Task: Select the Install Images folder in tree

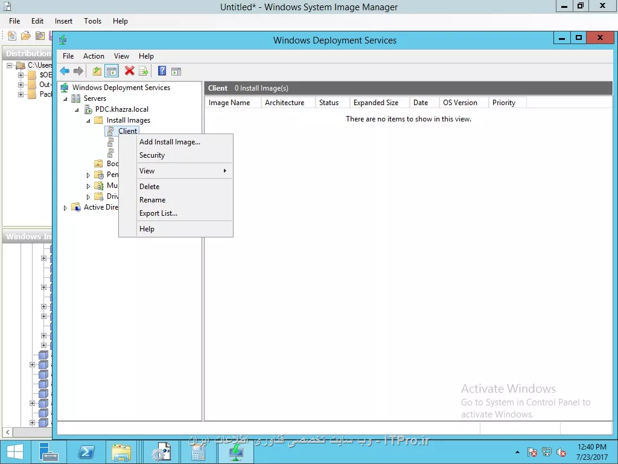Action: click(128, 120)
